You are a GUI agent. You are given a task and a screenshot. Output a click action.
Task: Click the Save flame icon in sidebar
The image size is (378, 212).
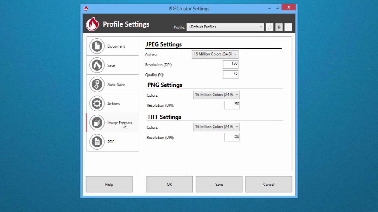coord(97,65)
